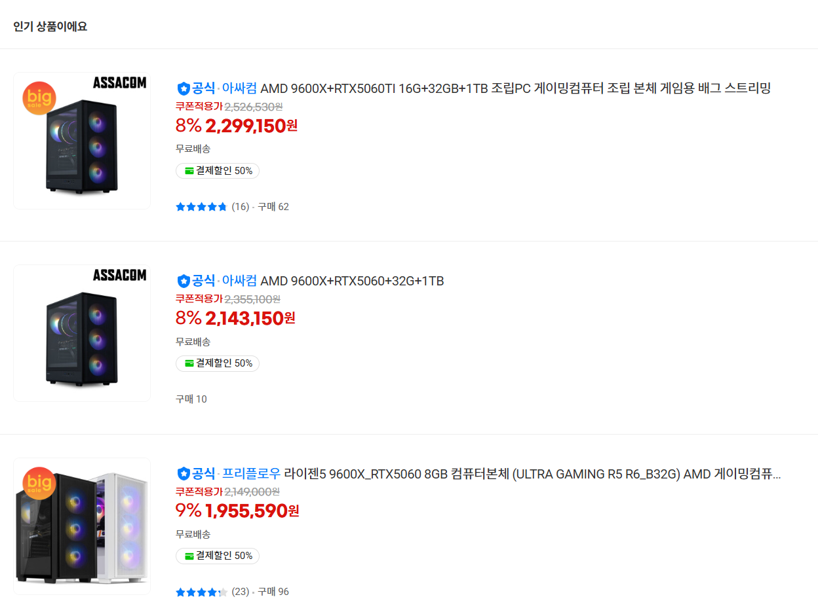
Task: Click the official shield badge on the 9600X+RTX5060+32G+1TB listing
Action: click(184, 281)
